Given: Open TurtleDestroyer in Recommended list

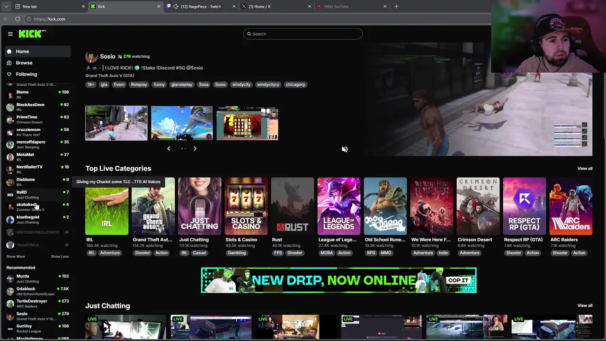Looking at the screenshot, I should click(38, 304).
